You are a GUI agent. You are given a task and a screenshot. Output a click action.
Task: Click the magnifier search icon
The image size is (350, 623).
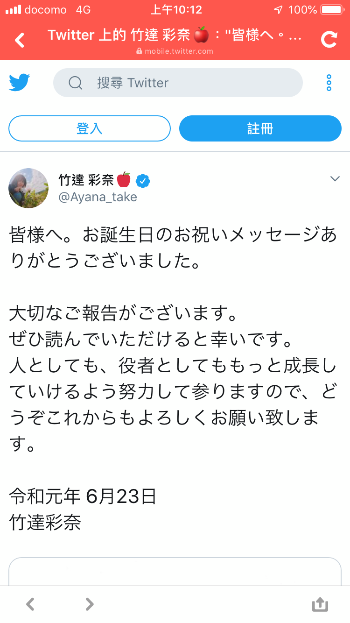[76, 83]
